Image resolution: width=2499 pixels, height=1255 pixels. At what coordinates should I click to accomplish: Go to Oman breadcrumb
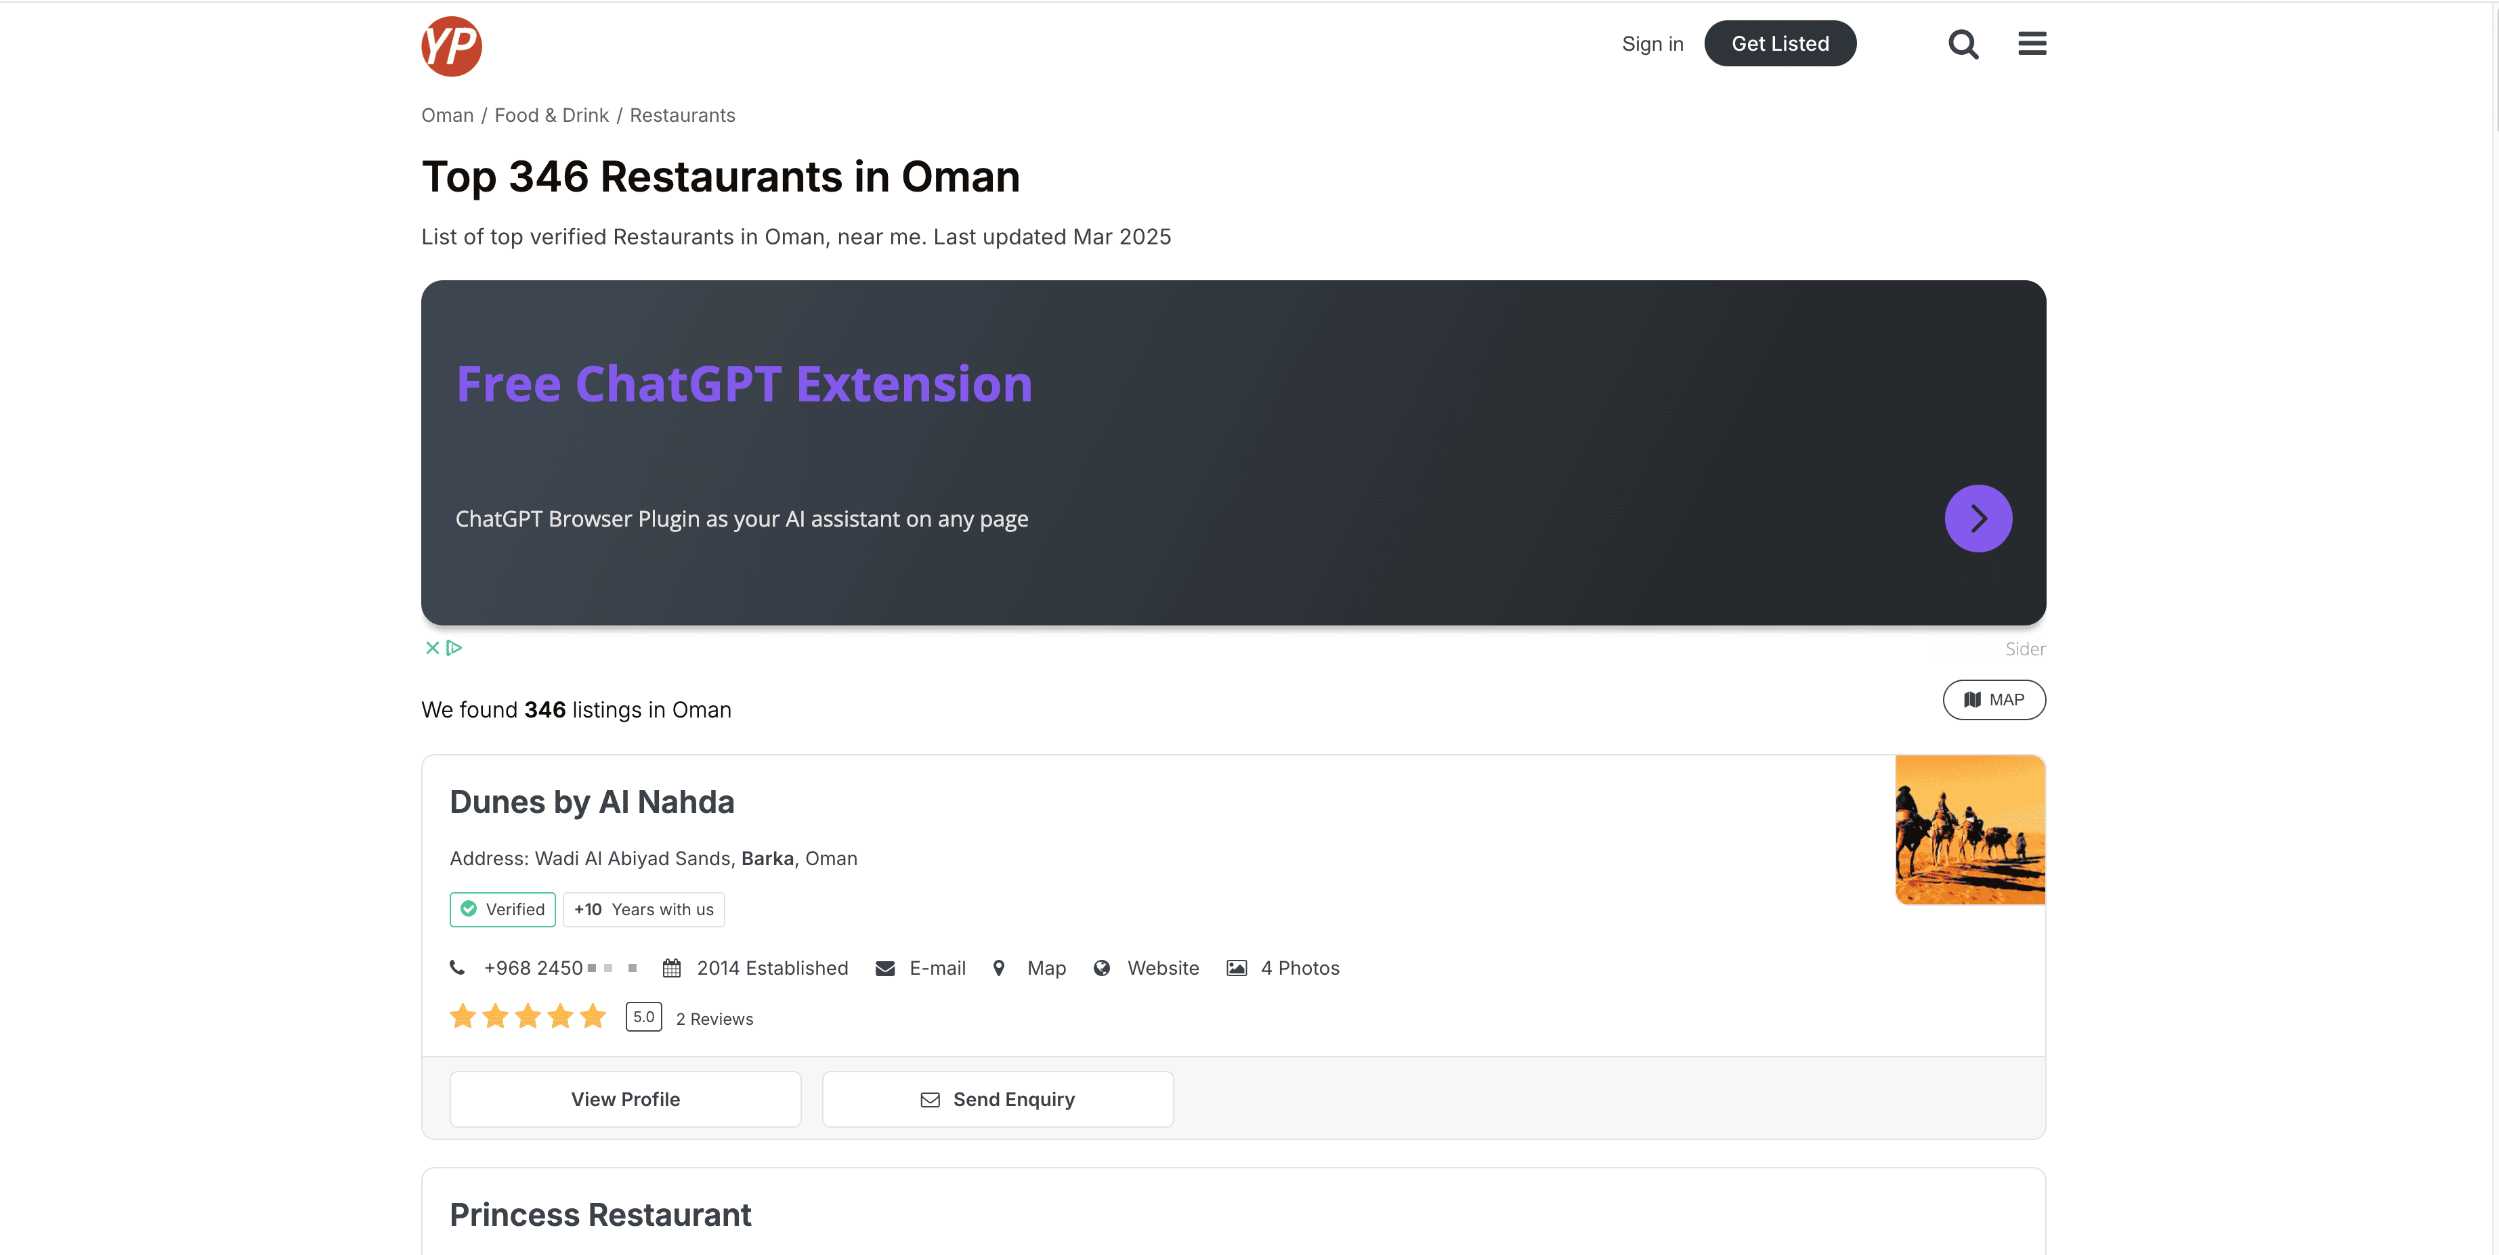click(447, 115)
